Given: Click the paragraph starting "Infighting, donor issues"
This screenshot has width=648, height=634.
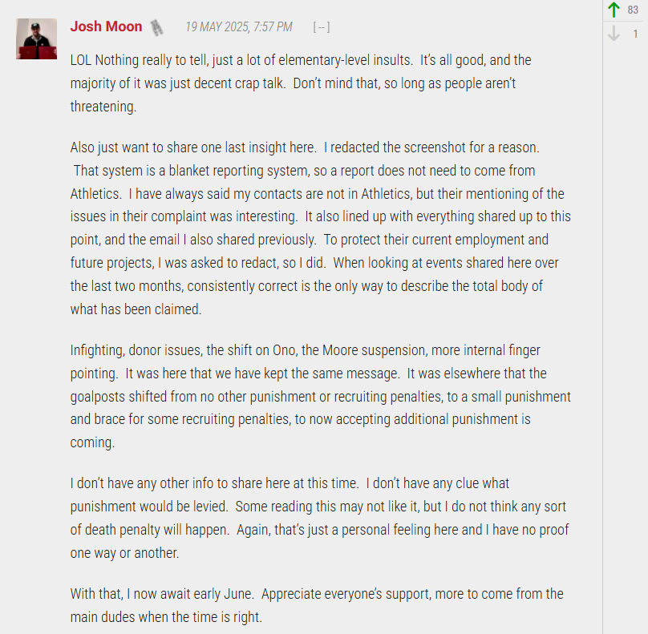Looking at the screenshot, I should tap(320, 396).
